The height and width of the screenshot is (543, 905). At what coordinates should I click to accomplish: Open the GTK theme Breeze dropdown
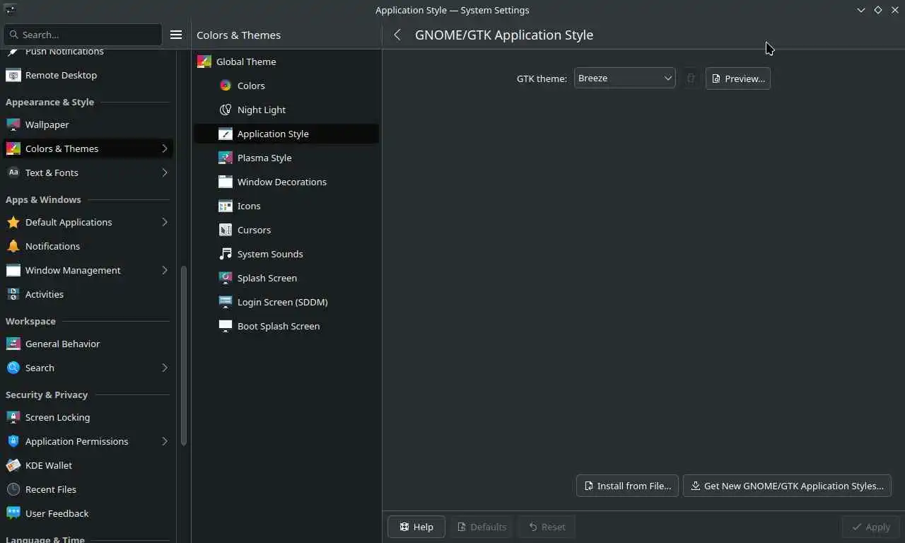[625, 78]
